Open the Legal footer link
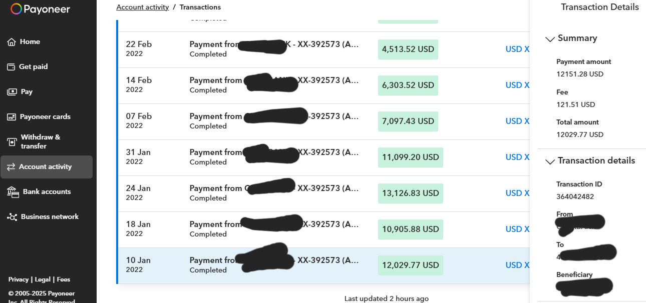Screen dimensions: 646x303 click(43, 279)
